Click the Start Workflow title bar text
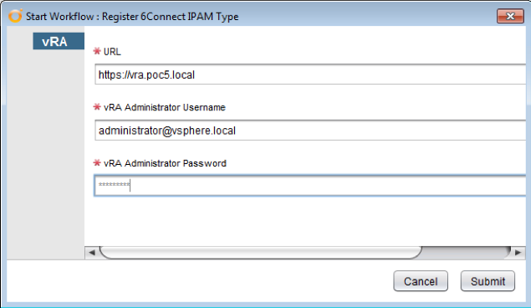Screen dimensions: 531x308 [132, 16]
